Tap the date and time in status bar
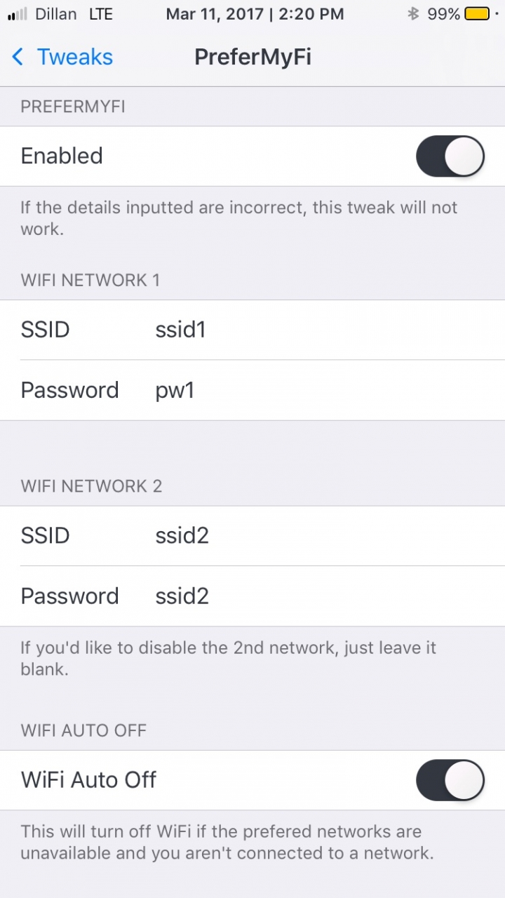The image size is (505, 898). pyautogui.click(x=255, y=14)
